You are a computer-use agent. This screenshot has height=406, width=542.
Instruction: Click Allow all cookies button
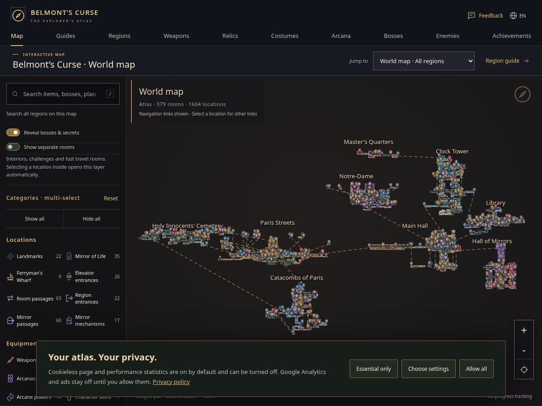coord(477,369)
